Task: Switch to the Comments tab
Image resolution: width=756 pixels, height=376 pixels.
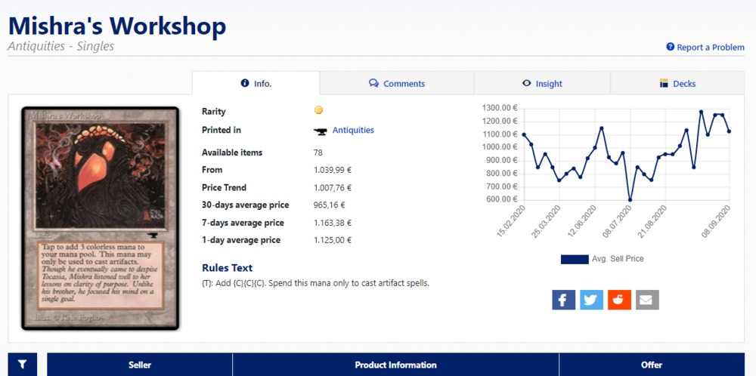Action: point(396,84)
